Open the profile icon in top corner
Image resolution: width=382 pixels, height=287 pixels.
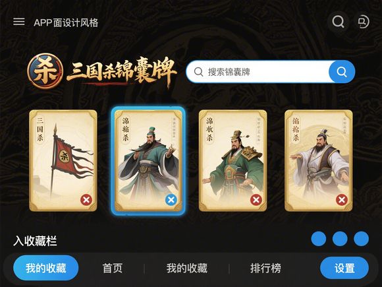click(x=364, y=22)
